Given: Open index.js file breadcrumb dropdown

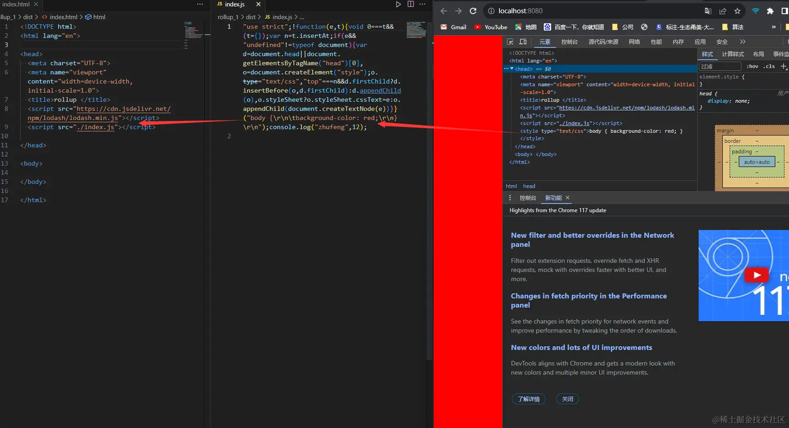Looking at the screenshot, I should click(x=279, y=17).
